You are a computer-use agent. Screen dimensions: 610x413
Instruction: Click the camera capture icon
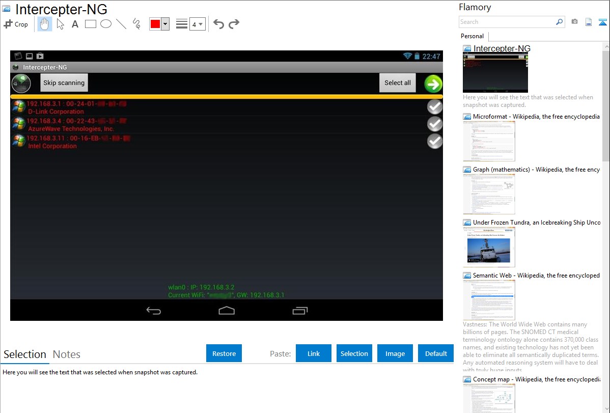(x=574, y=22)
